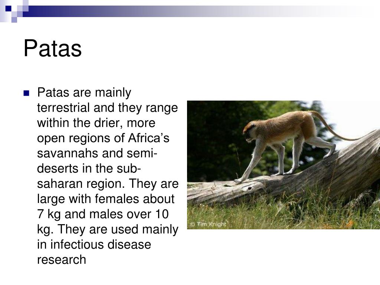The height and width of the screenshot is (285, 380).
Task: Select the patas monkey photo
Action: pos(284,165)
